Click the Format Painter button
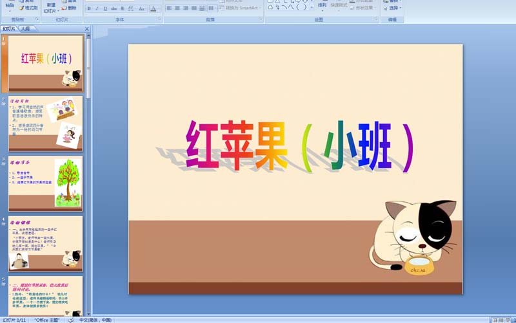Image resolution: width=516 pixels, height=323 pixels. click(28, 8)
